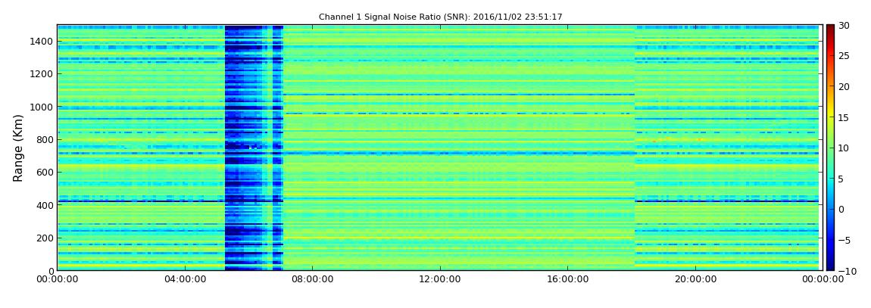
Task: Click the "Range (Km)" y-axis label
Action: click(x=18, y=148)
